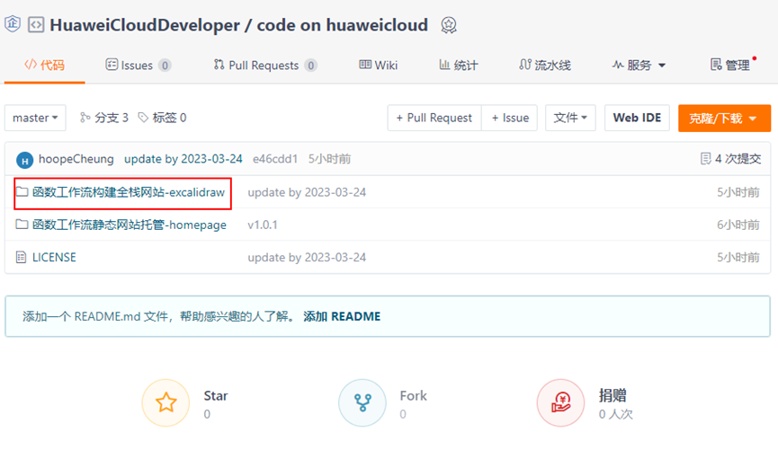Open the 流水线 pipeline tab

pyautogui.click(x=545, y=65)
